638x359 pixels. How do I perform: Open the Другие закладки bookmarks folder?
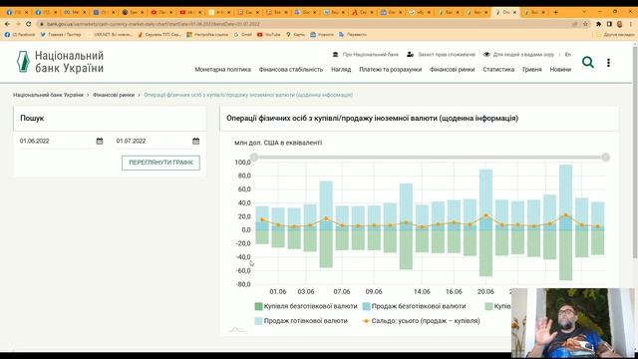click(x=615, y=35)
